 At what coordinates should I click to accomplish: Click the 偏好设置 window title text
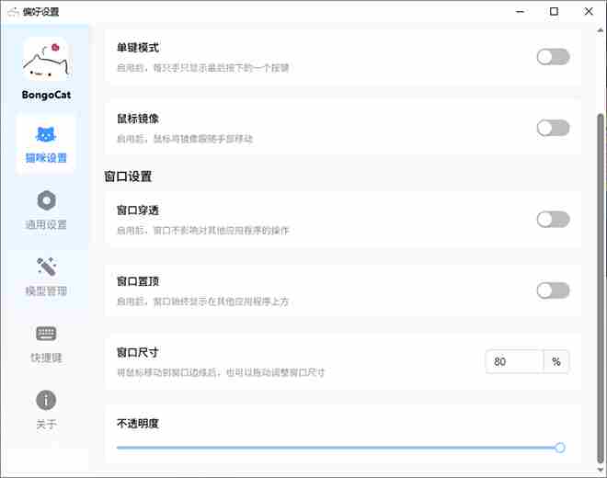[x=40, y=12]
